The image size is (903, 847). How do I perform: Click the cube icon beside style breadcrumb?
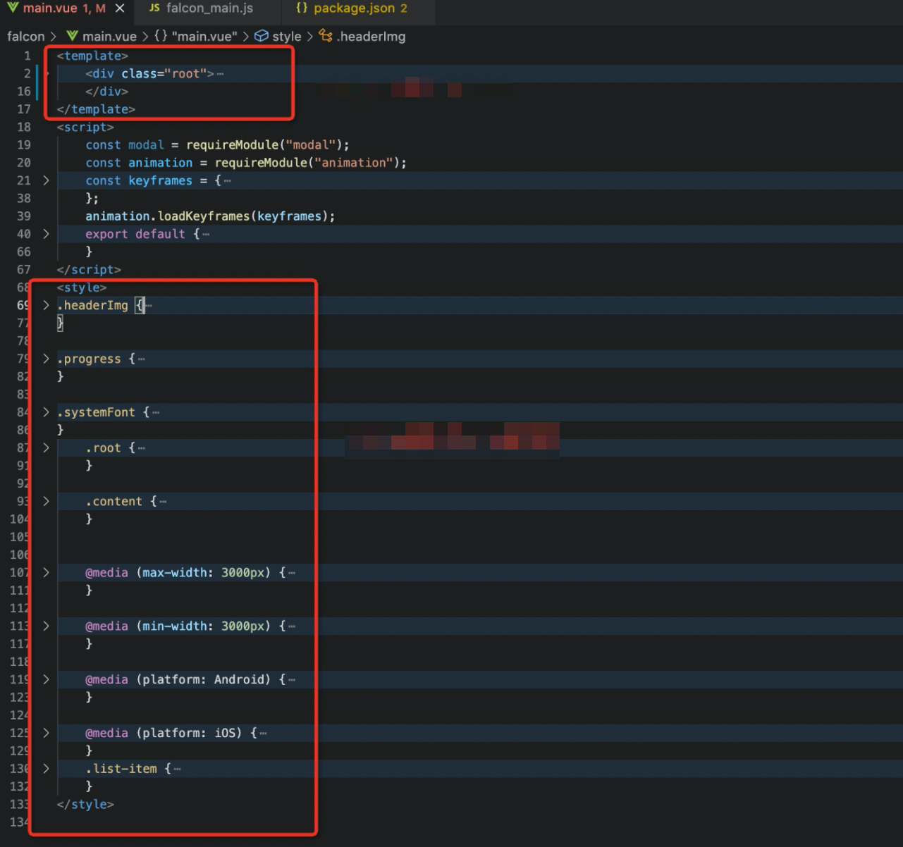click(262, 36)
